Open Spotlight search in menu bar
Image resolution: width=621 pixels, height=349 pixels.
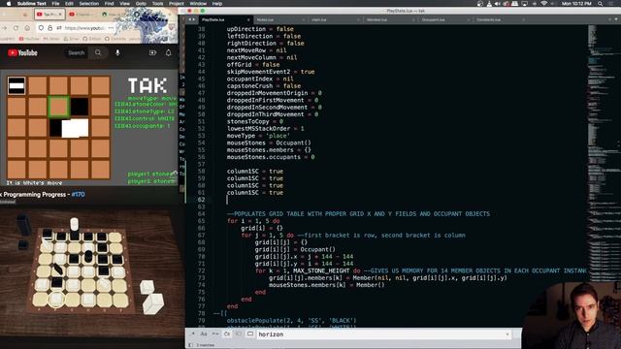pyautogui.click(x=601, y=4)
